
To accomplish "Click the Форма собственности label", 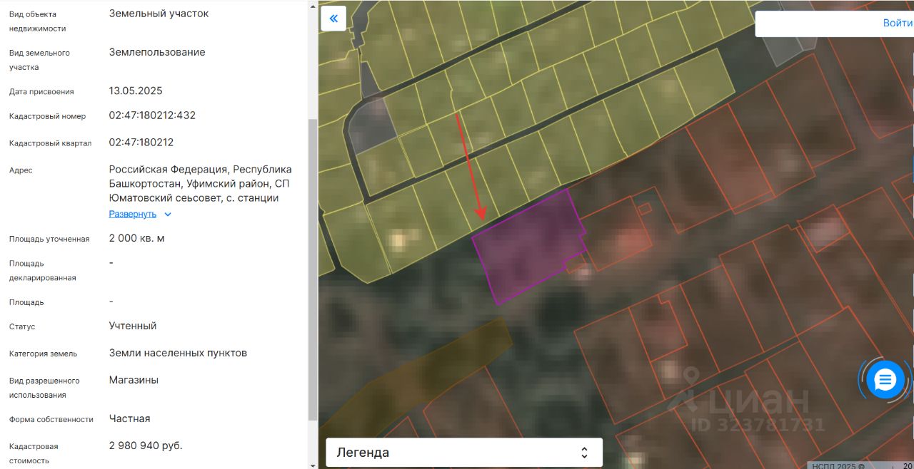I will 51,420.
